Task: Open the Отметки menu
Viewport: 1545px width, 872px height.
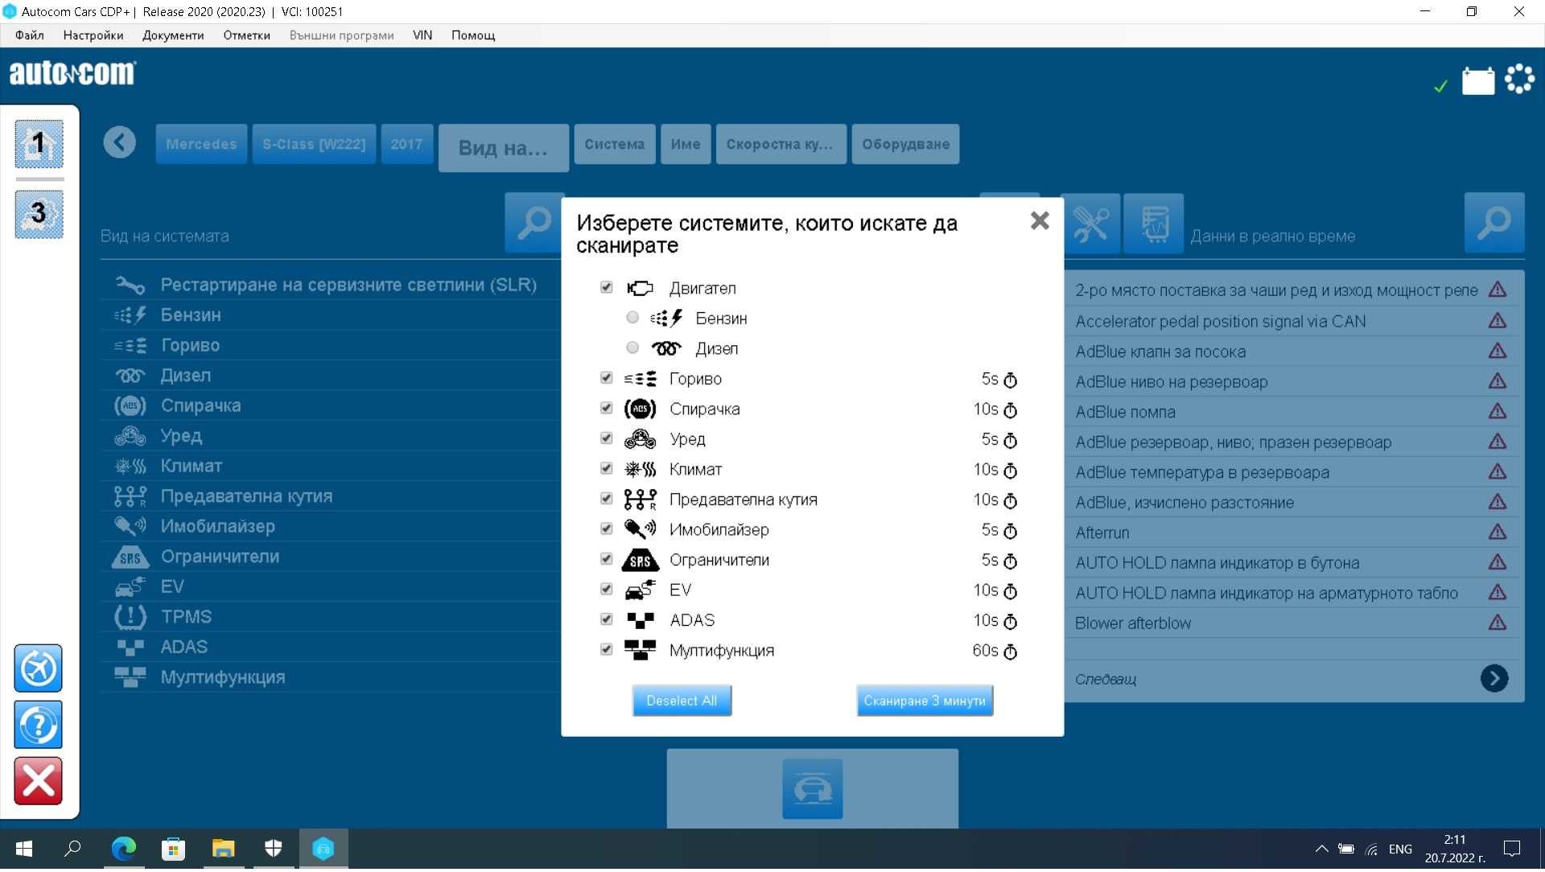Action: 246,35
